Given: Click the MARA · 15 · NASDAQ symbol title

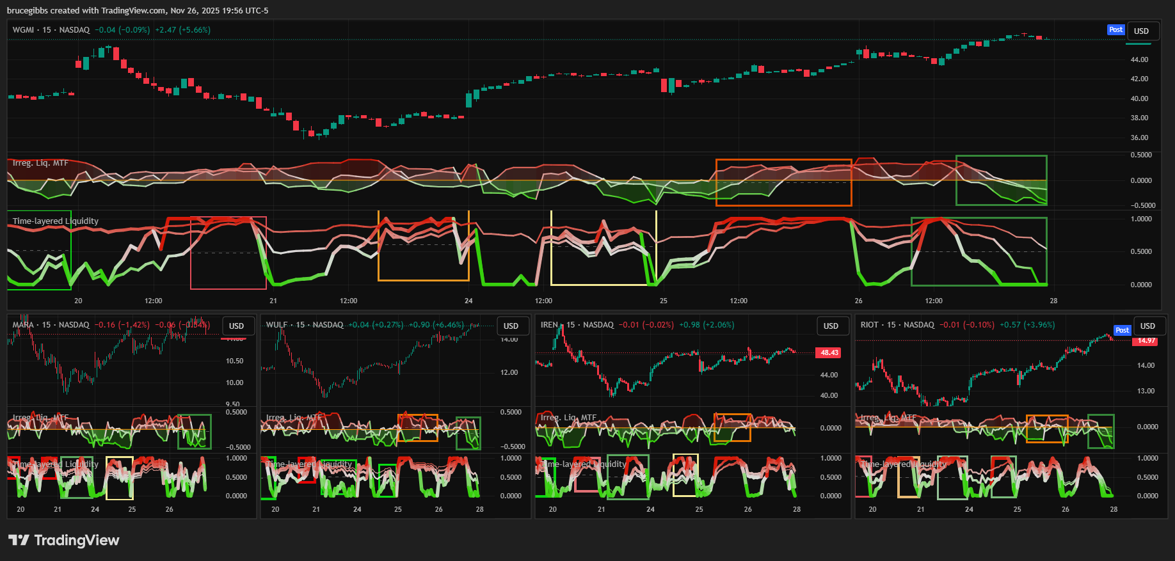Looking at the screenshot, I should (x=51, y=325).
